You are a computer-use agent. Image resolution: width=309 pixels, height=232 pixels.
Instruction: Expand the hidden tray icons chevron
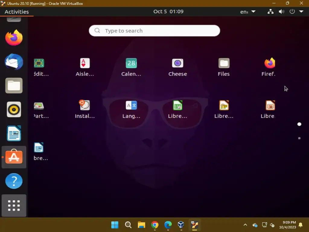(245, 225)
